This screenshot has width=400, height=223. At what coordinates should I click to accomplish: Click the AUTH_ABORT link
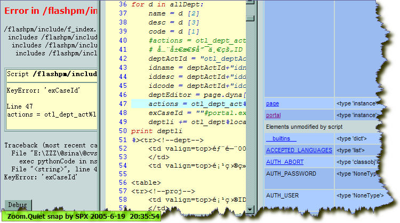pyautogui.click(x=284, y=162)
